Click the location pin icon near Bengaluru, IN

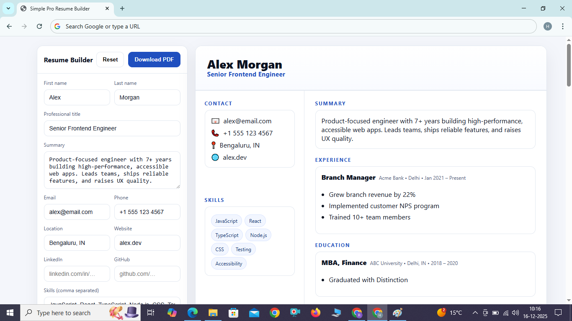(x=214, y=145)
